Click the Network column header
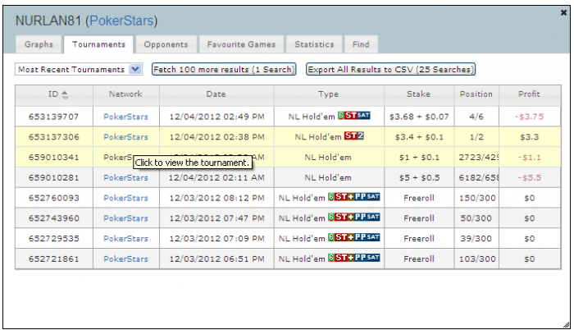 tap(125, 94)
